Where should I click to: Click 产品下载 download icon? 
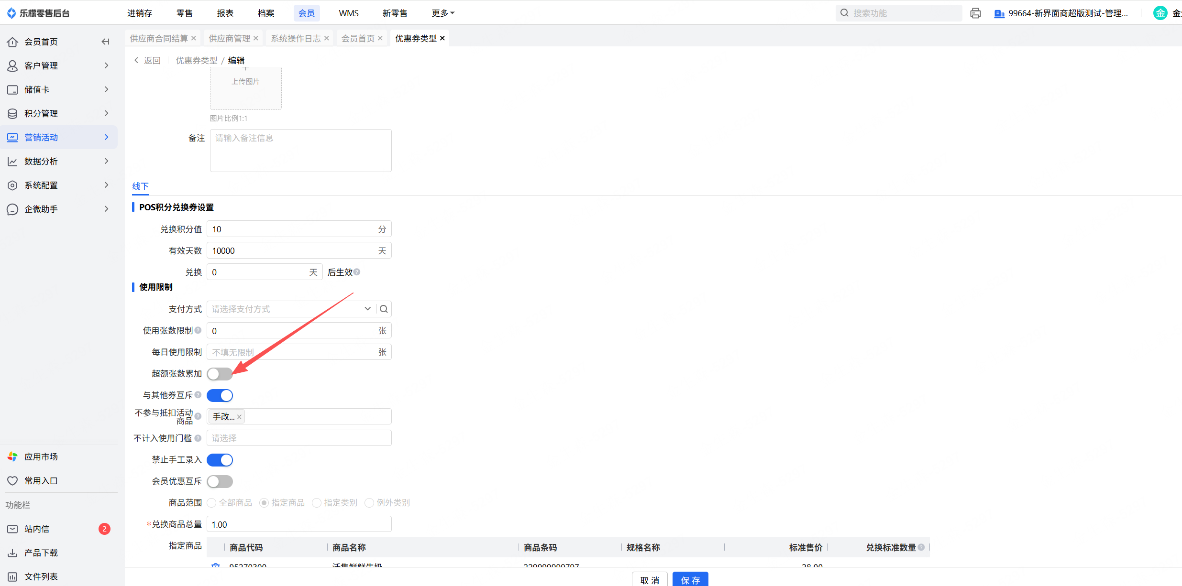(x=12, y=553)
